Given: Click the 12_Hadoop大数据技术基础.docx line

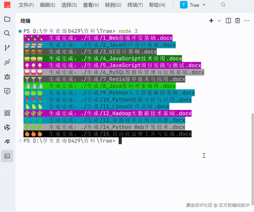Looking at the screenshot, I should click(108, 114).
